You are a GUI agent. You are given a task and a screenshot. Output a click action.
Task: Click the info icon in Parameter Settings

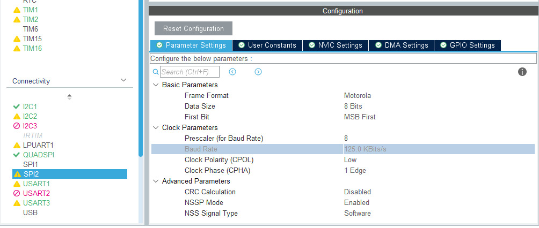522,72
